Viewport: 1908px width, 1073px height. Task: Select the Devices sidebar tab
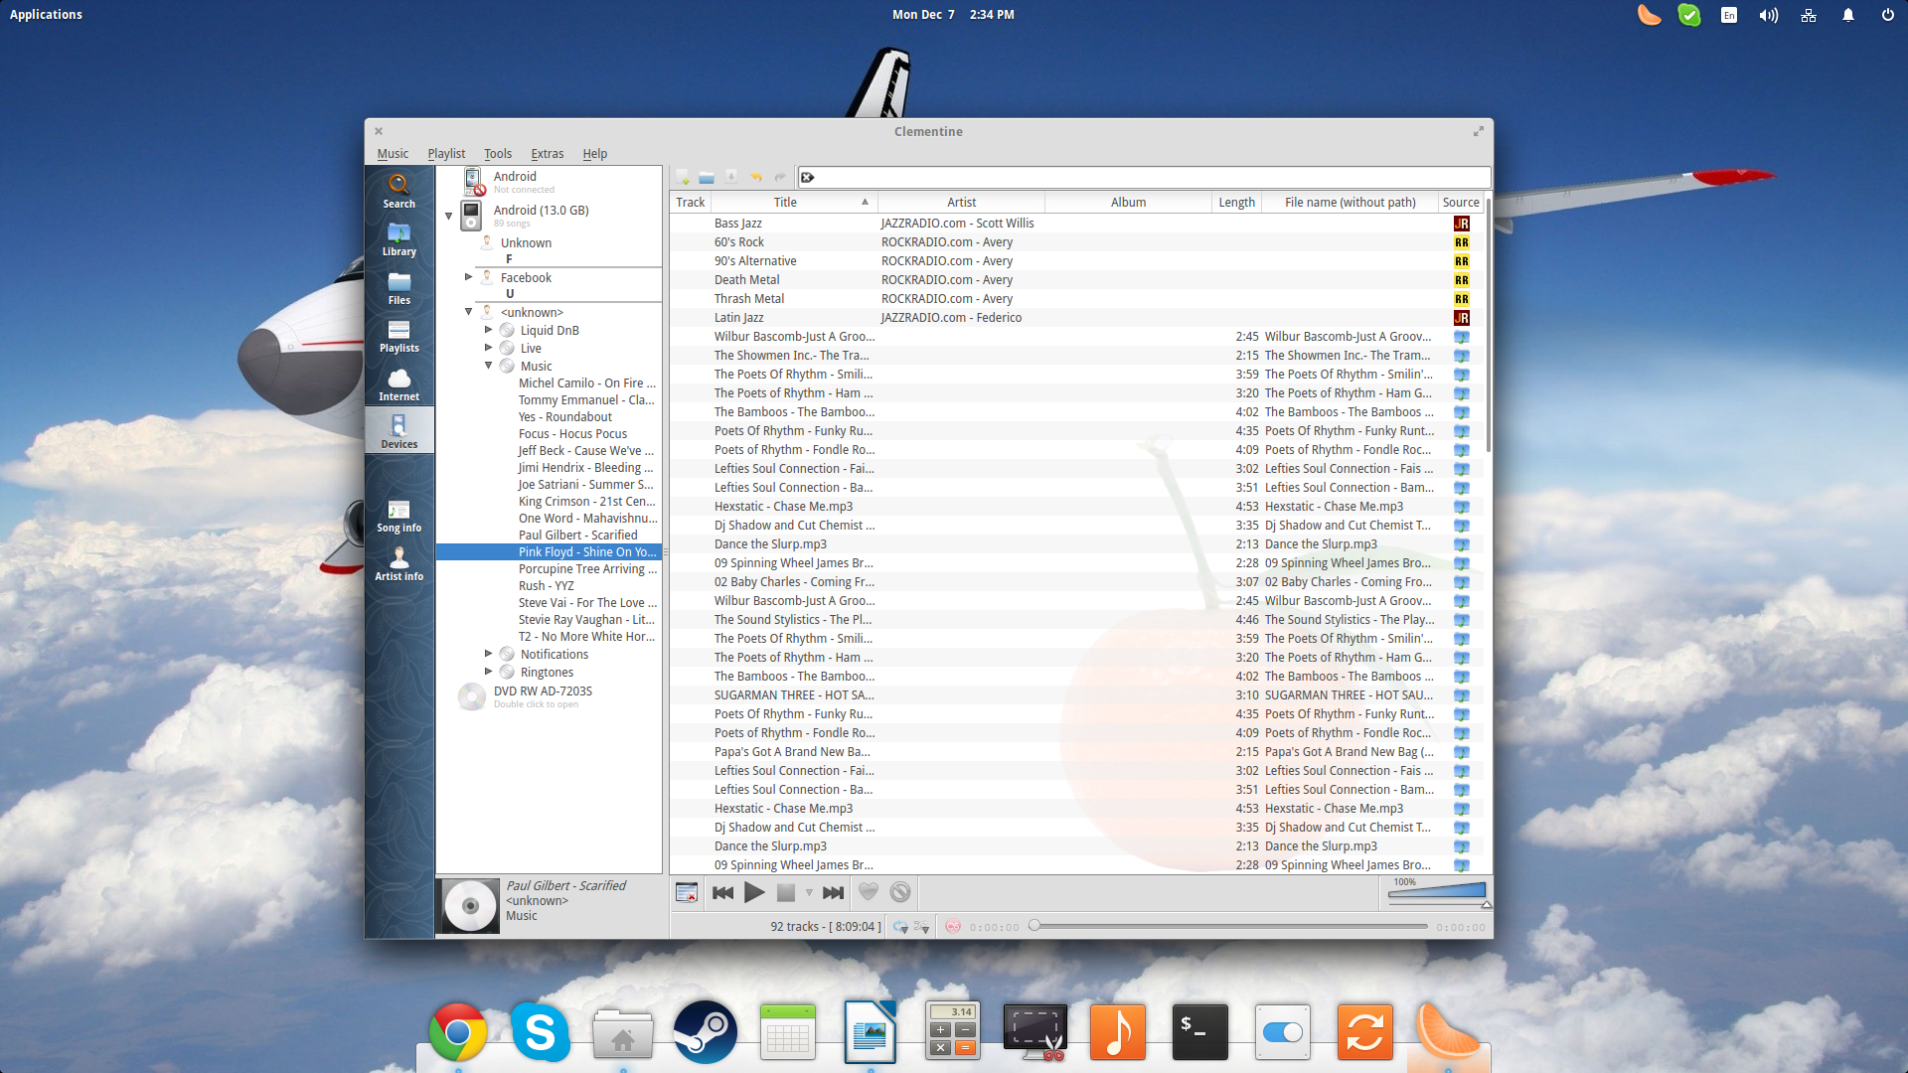(398, 432)
